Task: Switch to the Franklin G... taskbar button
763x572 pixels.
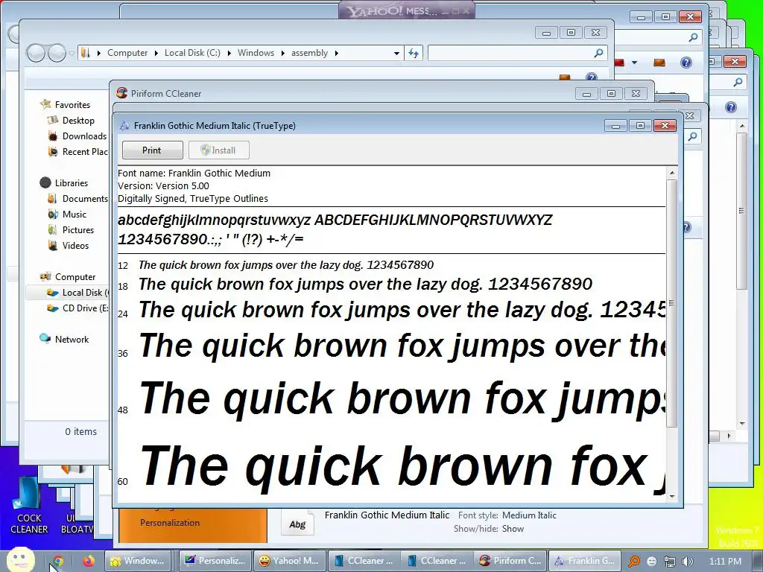Action: (586, 561)
